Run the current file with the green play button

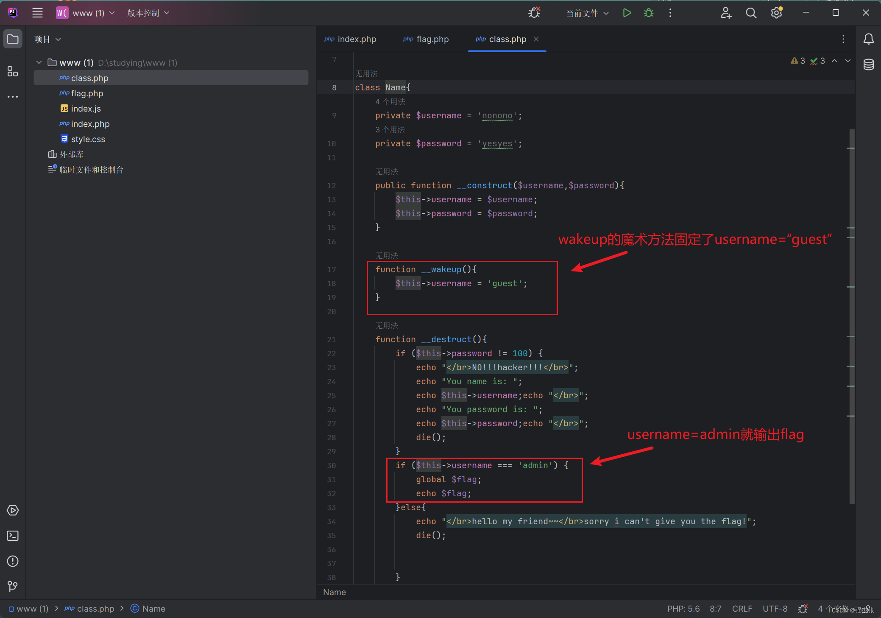[x=627, y=13]
